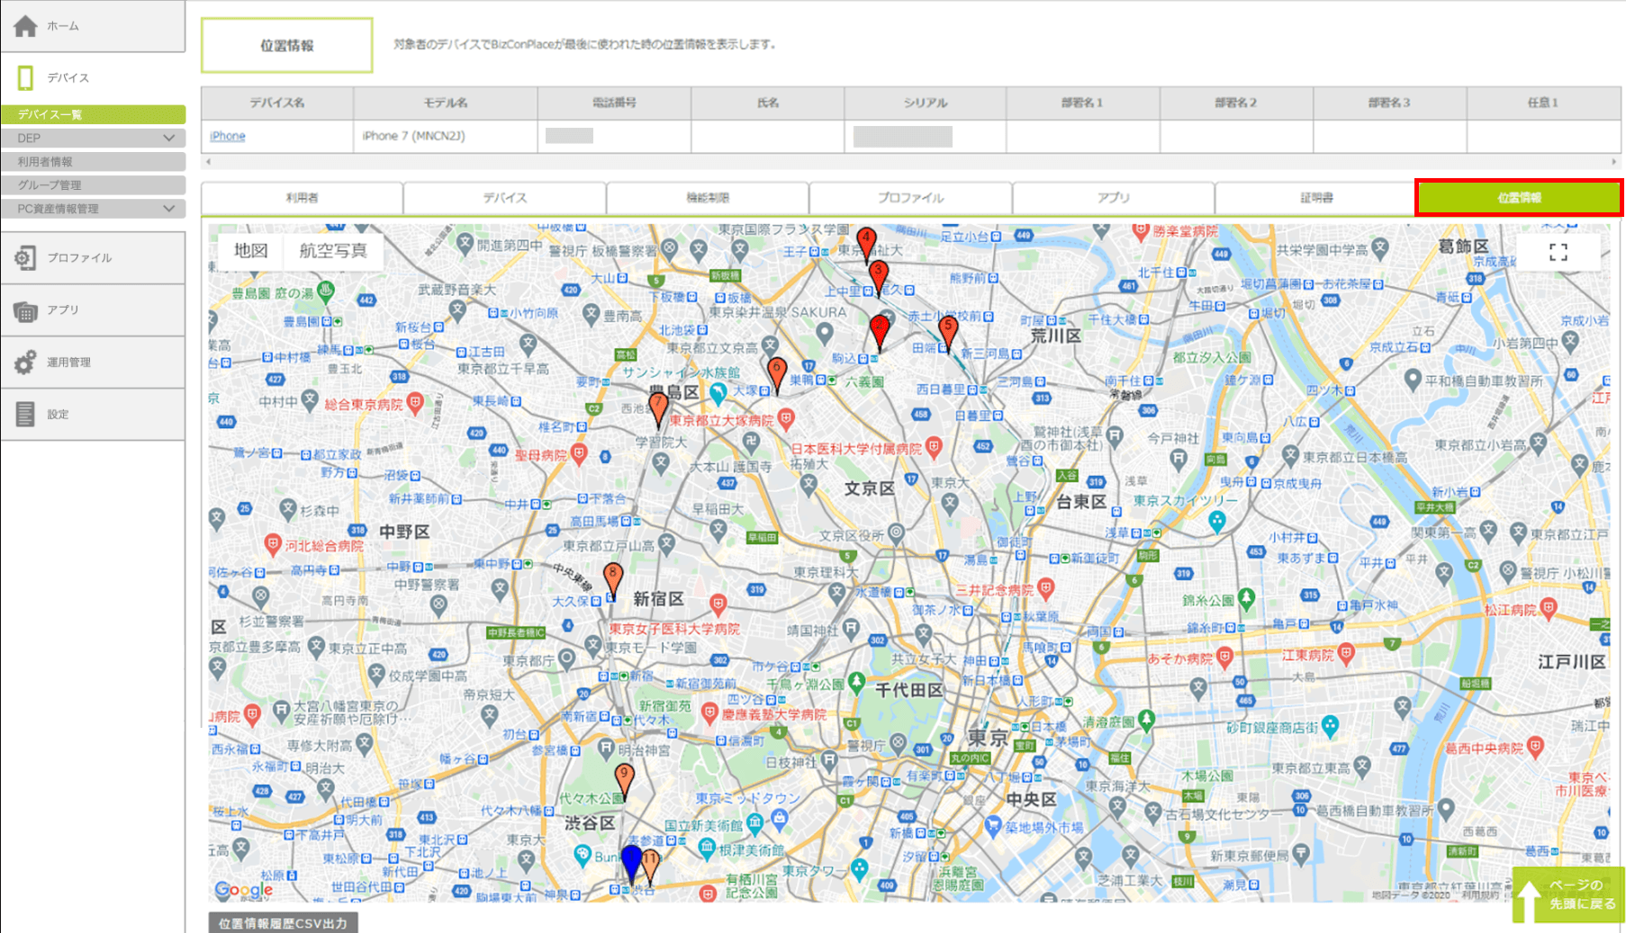Click scroll-right arrow of table scrollbar
This screenshot has height=933, width=1626.
click(1613, 162)
